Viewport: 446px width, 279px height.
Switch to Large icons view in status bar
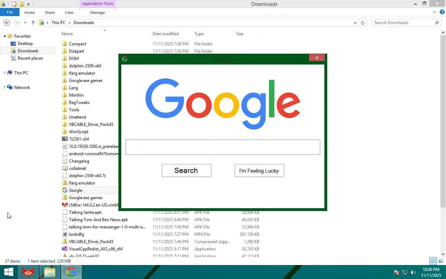coord(441,261)
